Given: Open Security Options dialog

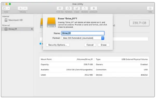Looking at the screenshot, I should coord(58,45).
